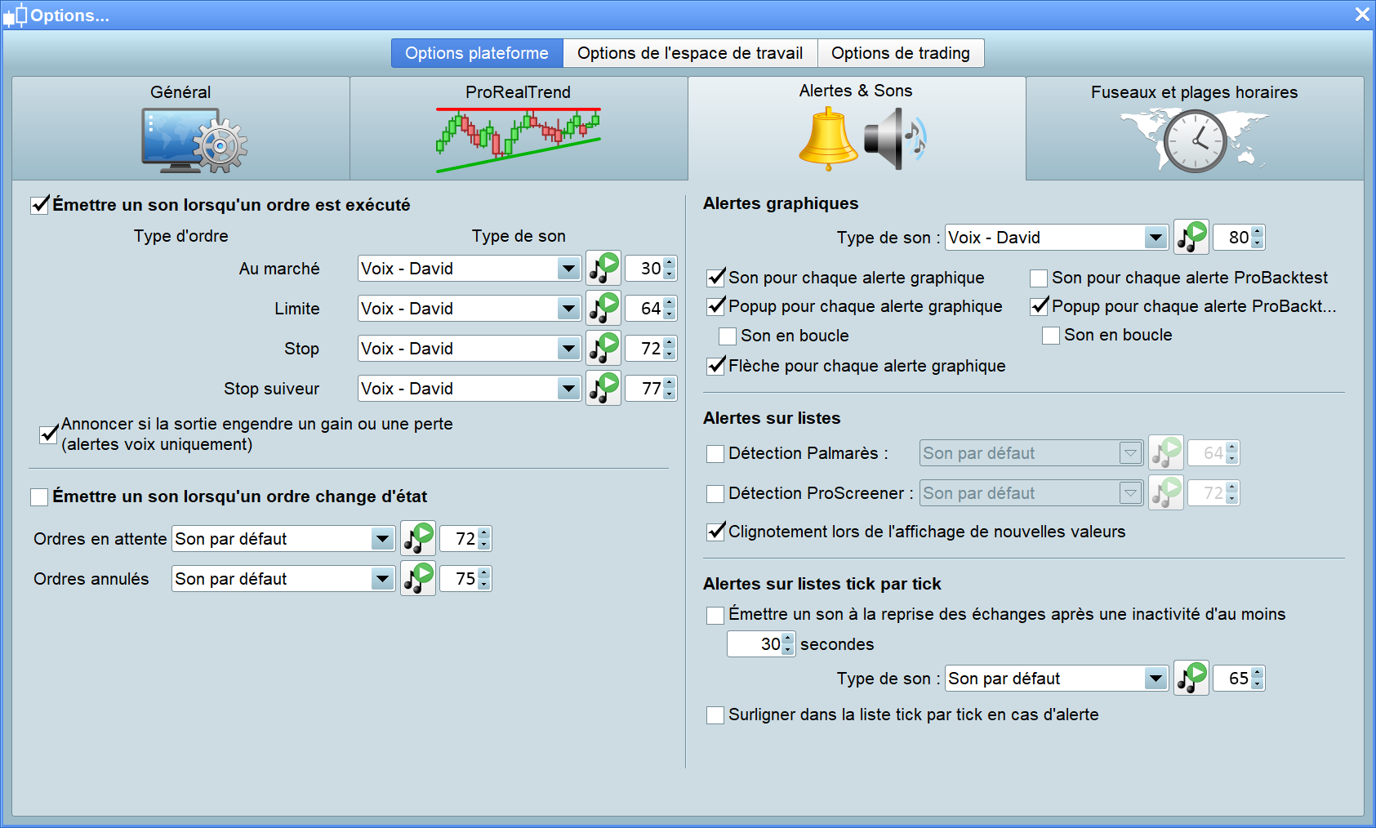This screenshot has height=828, width=1376.
Task: Play the Stop order sound preview
Action: point(603,348)
